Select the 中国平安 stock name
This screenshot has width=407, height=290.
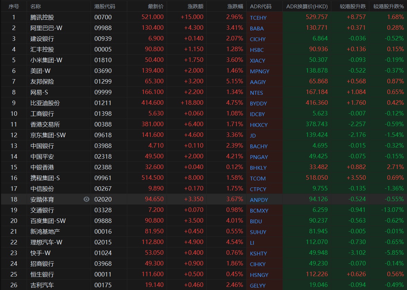[x=42, y=157]
